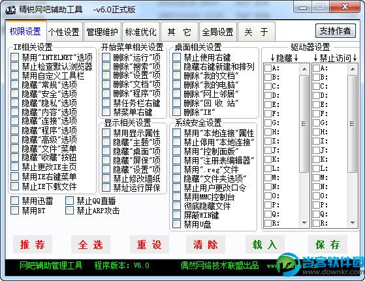This screenshot has height=281, width=365.
Task: Switch to the 个性设置 tab
Action: click(x=64, y=32)
